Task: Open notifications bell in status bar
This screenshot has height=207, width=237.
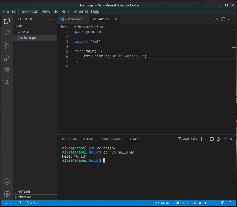Action: (230, 203)
